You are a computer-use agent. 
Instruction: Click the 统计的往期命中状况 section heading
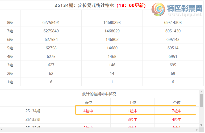pos(99,94)
